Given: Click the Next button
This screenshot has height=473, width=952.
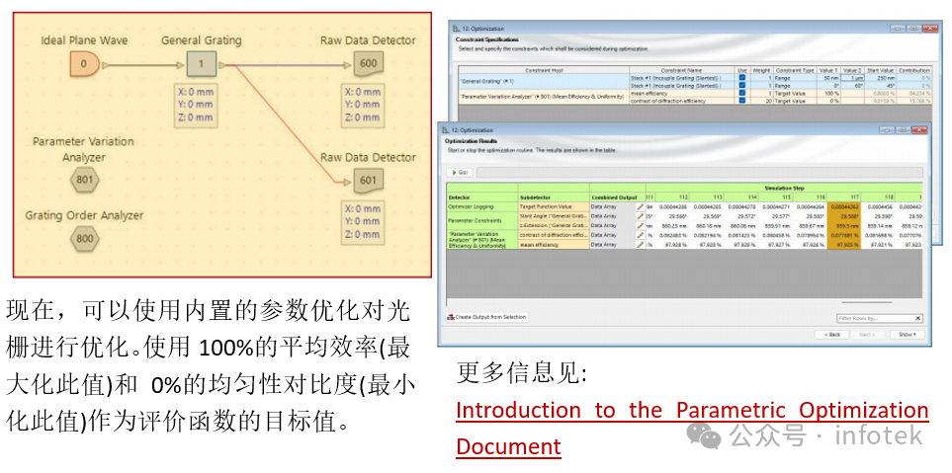Looking at the screenshot, I should [866, 335].
